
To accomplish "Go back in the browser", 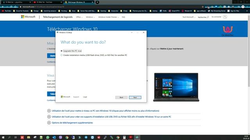I will click(x=3, y=7).
